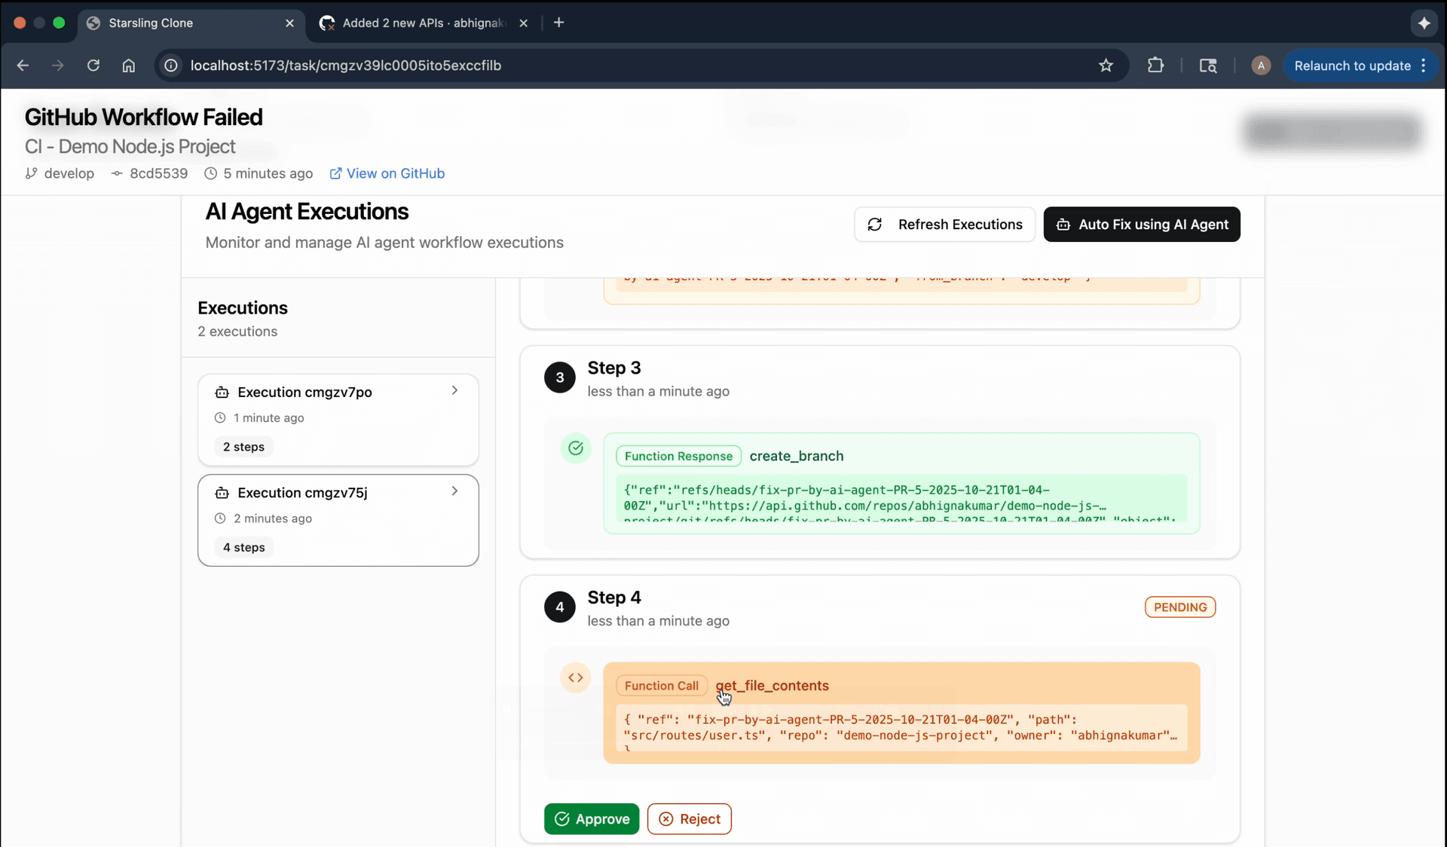Screen dimensions: 1447x847
Task: Switch to the Added 2 new APIs tab
Action: [422, 23]
